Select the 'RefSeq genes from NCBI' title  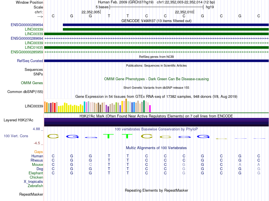pyautogui.click(x=156, y=57)
